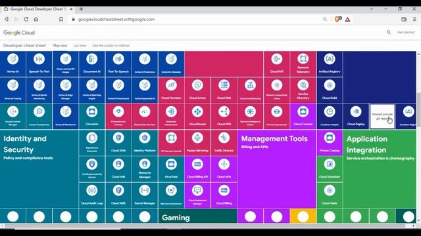The image size is (421, 236).
Task: Open the Cloud EKM tile
Action: tap(118, 143)
